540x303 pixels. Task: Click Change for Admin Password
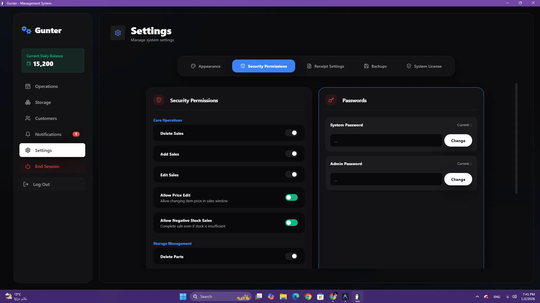[458, 179]
